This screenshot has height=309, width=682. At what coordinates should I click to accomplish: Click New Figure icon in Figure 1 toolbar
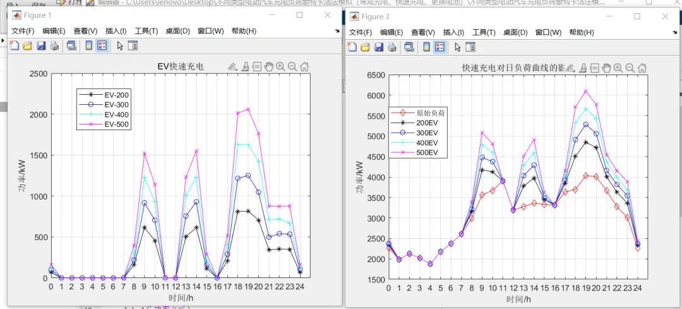click(x=15, y=45)
